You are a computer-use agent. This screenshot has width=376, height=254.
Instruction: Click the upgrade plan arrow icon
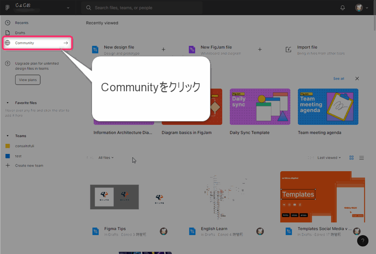coord(8,63)
